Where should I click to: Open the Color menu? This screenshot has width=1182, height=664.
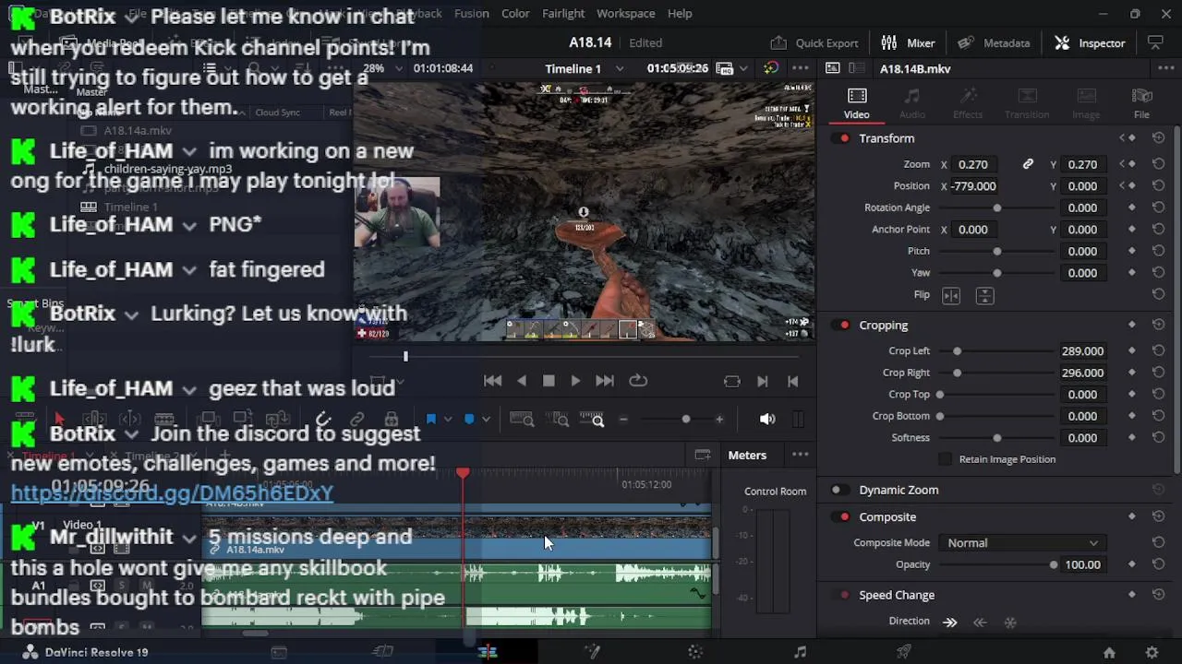pyautogui.click(x=515, y=14)
